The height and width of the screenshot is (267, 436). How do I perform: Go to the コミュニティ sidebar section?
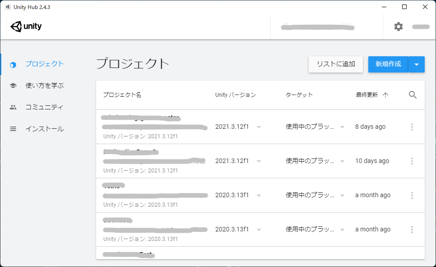pos(45,107)
